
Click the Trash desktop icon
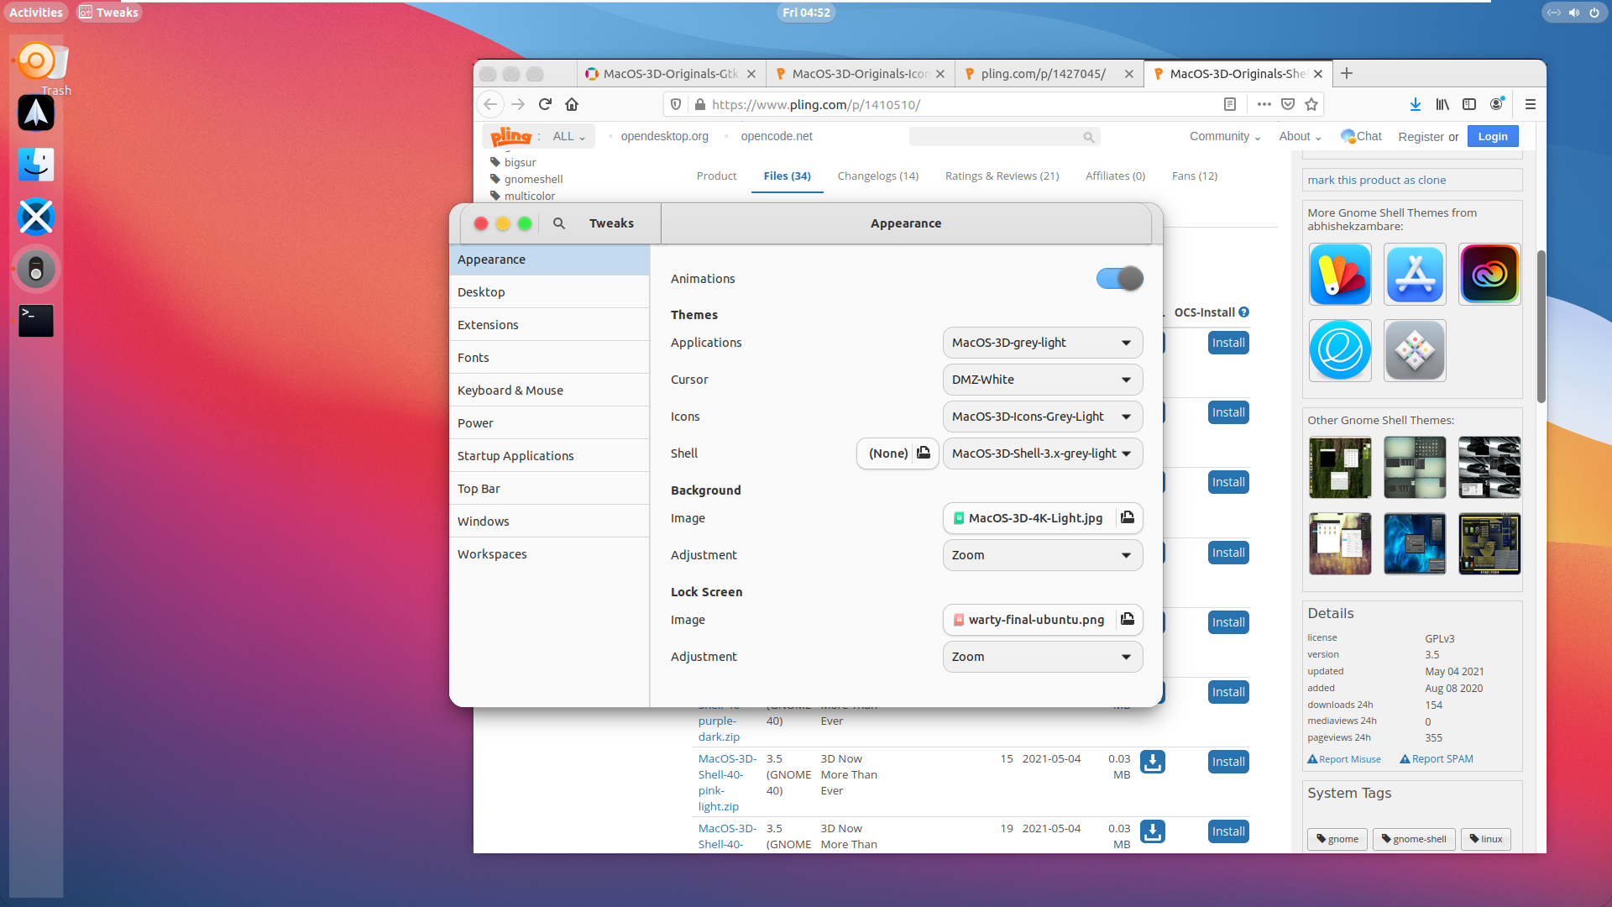click(56, 71)
